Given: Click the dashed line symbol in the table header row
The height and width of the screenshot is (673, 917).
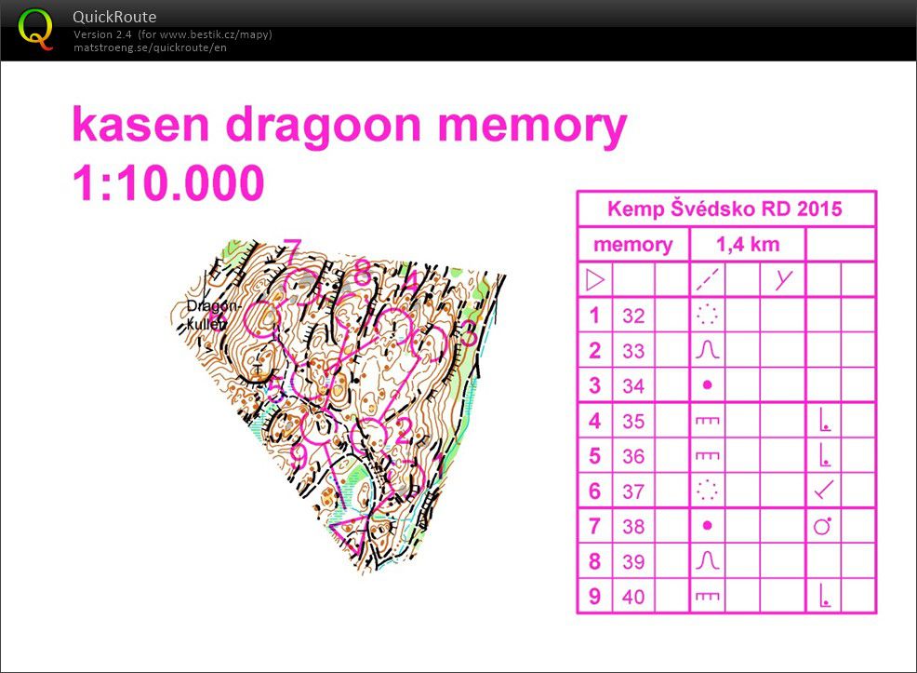Looking at the screenshot, I should [707, 280].
